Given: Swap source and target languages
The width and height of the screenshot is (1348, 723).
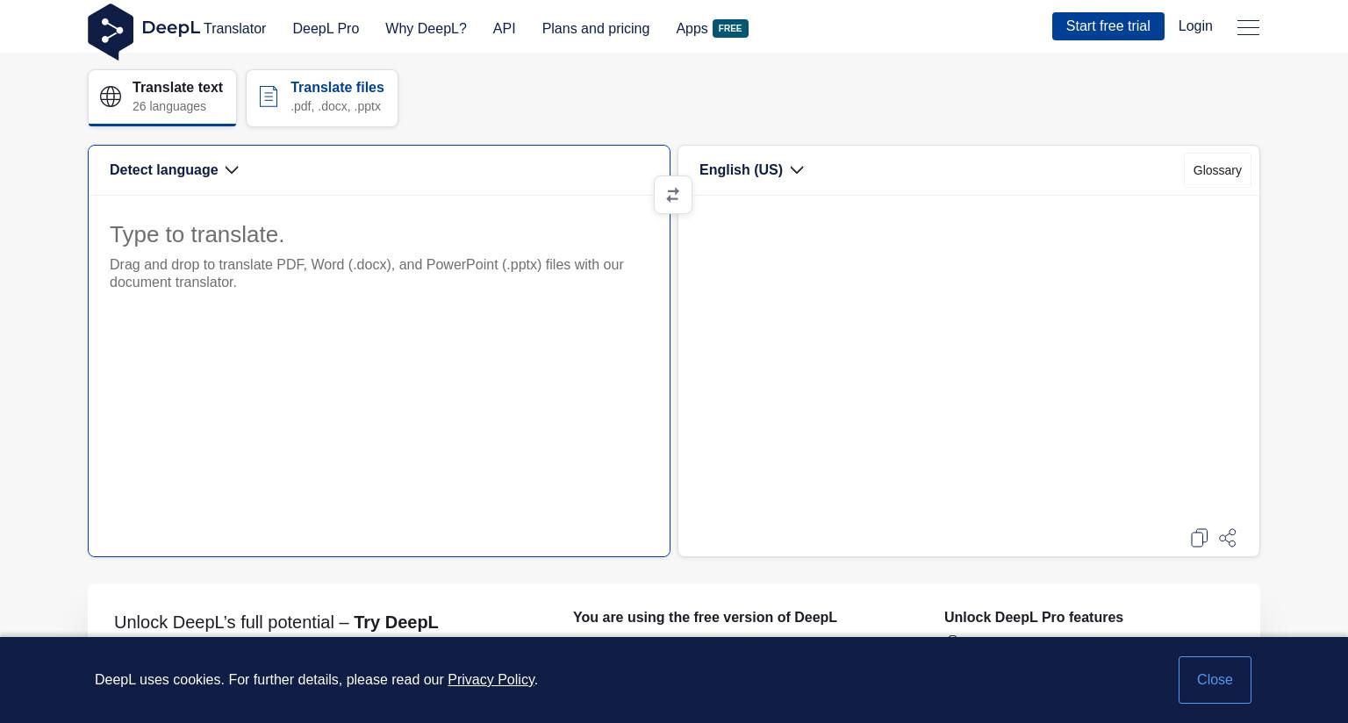Looking at the screenshot, I should click(673, 195).
